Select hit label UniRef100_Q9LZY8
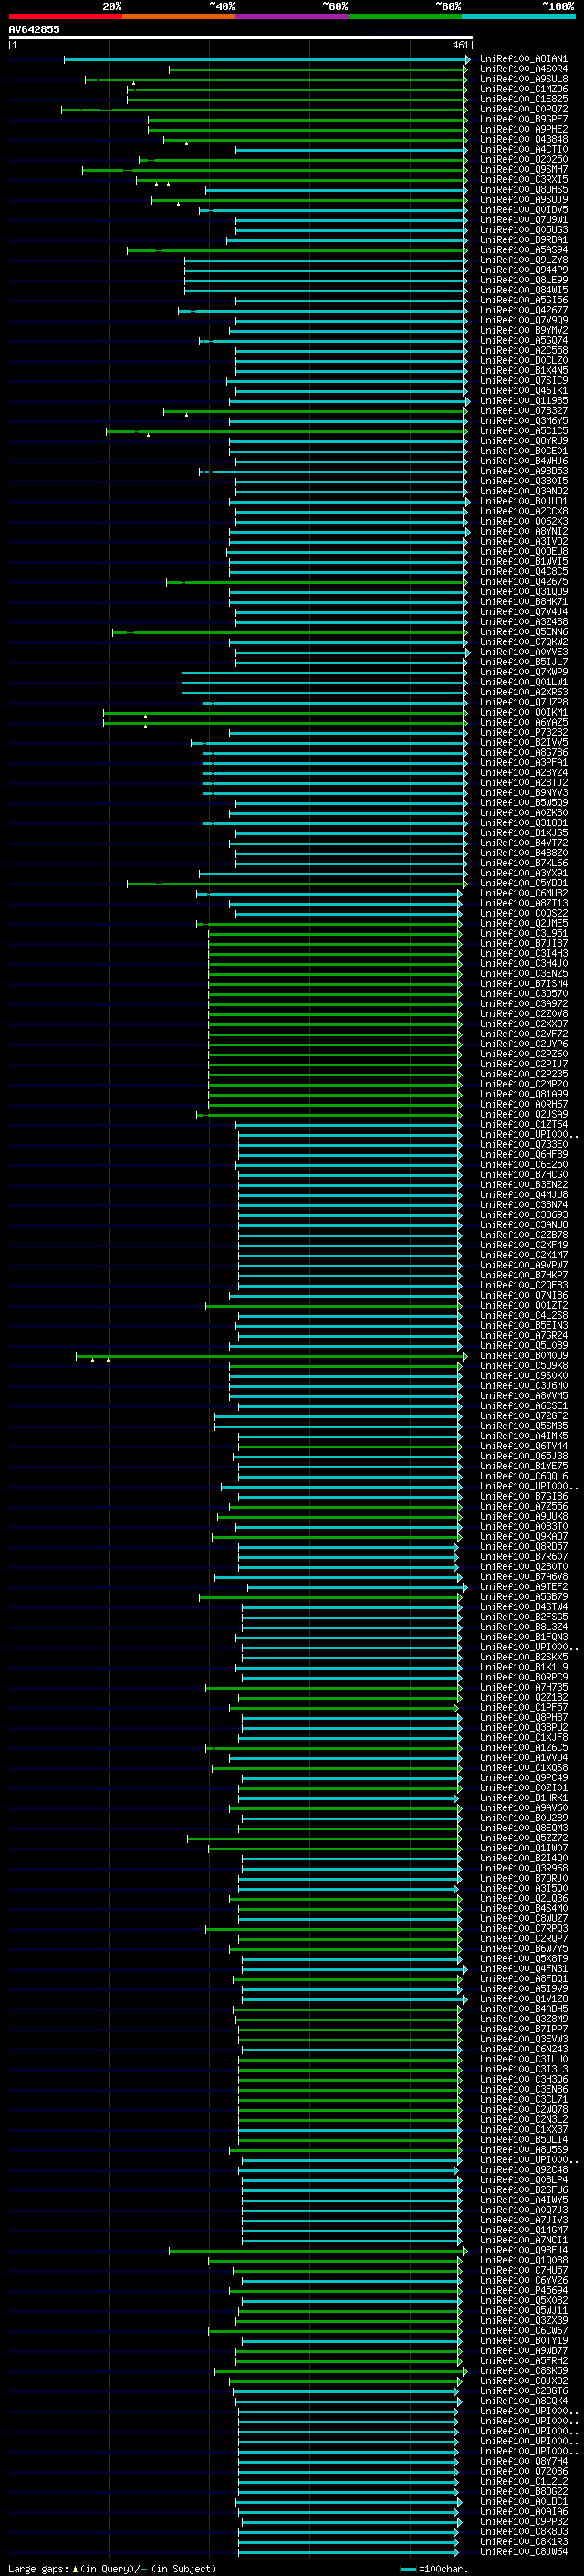 [x=523, y=260]
